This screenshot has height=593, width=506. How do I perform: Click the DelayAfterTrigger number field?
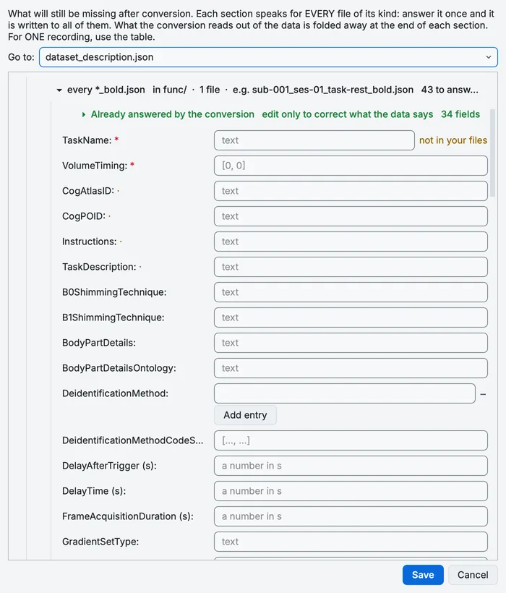tap(351, 466)
